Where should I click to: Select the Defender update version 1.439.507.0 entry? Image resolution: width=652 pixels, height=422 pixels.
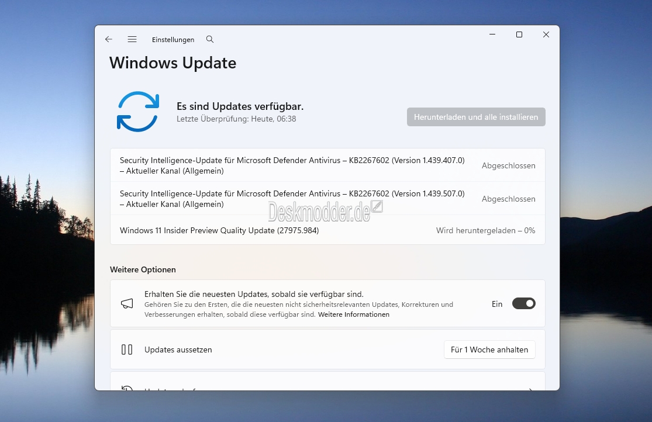tap(292, 199)
